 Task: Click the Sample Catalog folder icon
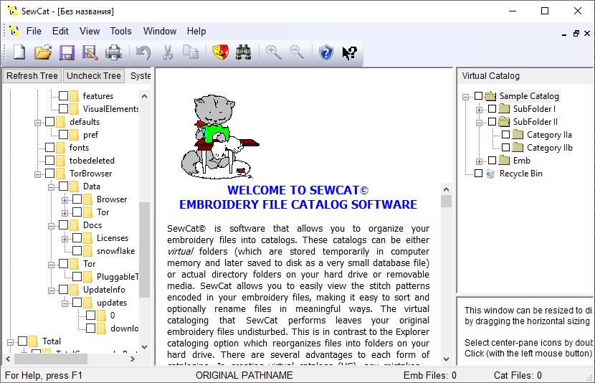490,96
